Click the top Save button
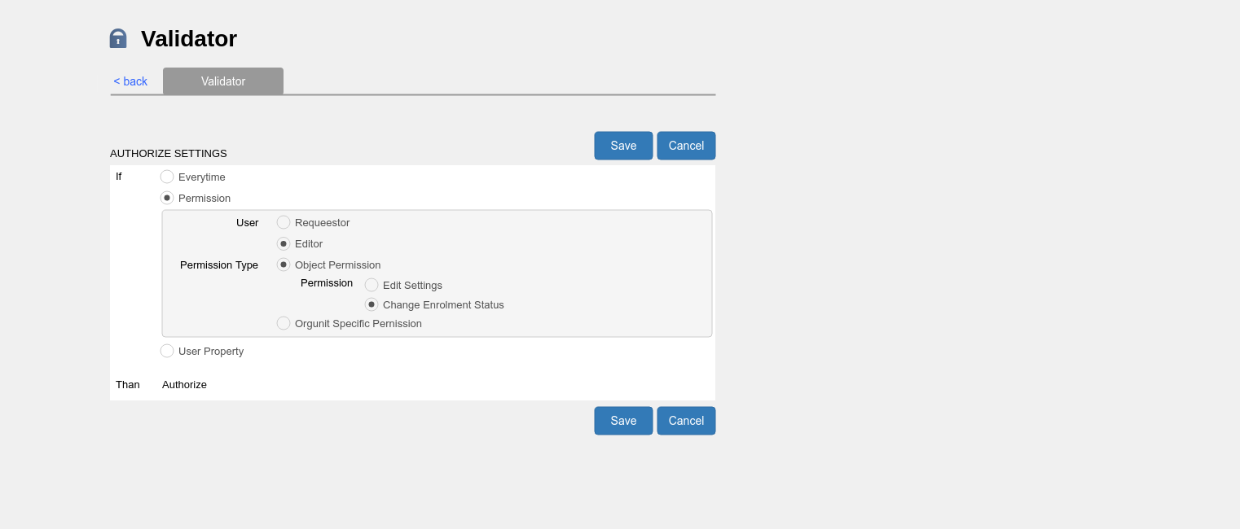This screenshot has width=1240, height=529. pyautogui.click(x=623, y=146)
